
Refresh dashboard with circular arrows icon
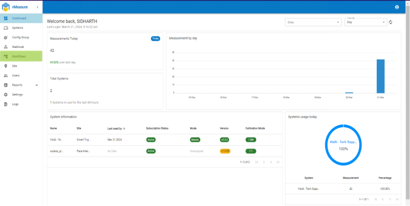pos(390,22)
